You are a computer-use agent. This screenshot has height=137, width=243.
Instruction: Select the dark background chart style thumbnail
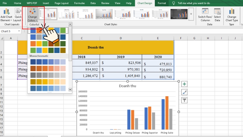coord(179,14)
